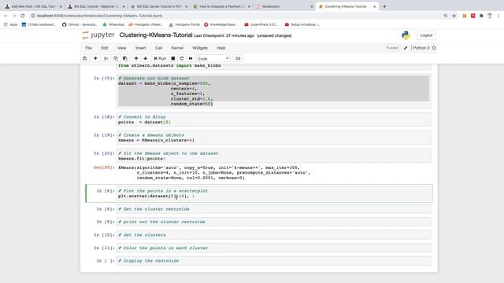
Task: Click the kmeans.fit(points) cell
Action: pyautogui.click(x=273, y=156)
